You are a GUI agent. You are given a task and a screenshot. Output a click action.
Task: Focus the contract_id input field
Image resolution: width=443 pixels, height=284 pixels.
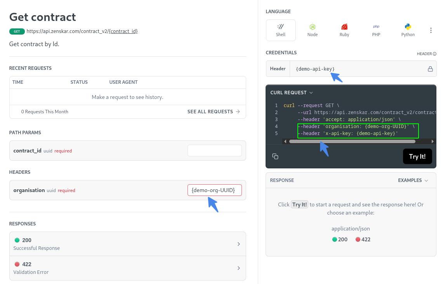[214, 151]
